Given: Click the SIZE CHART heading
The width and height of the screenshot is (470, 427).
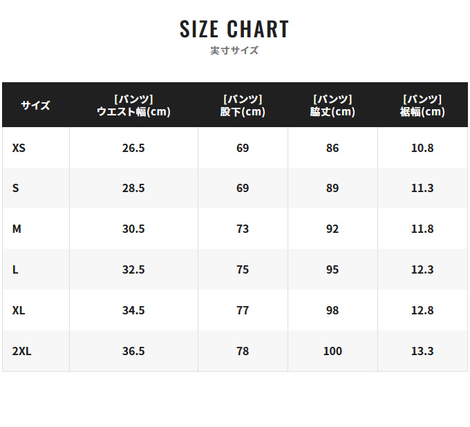Looking at the screenshot, I should 234,29.
